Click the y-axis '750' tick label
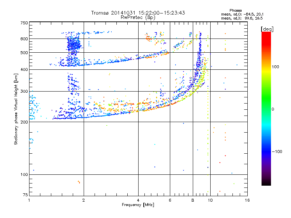Screen dimensions: 291x218 (24, 23)
